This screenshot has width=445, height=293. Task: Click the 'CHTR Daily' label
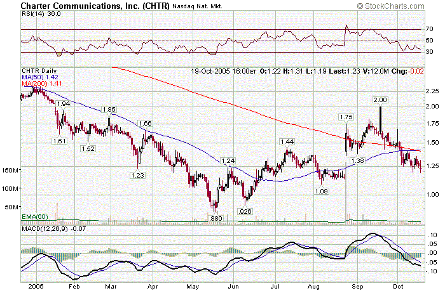(x=39, y=71)
